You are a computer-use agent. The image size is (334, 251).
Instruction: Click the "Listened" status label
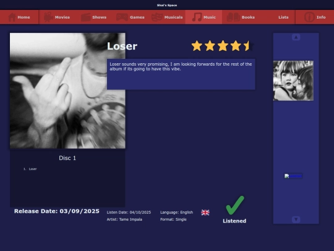pyautogui.click(x=234, y=221)
